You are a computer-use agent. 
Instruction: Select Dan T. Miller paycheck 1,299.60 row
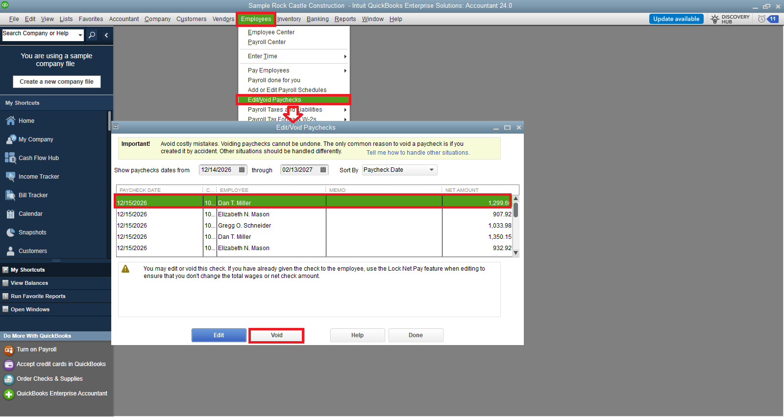(x=314, y=203)
